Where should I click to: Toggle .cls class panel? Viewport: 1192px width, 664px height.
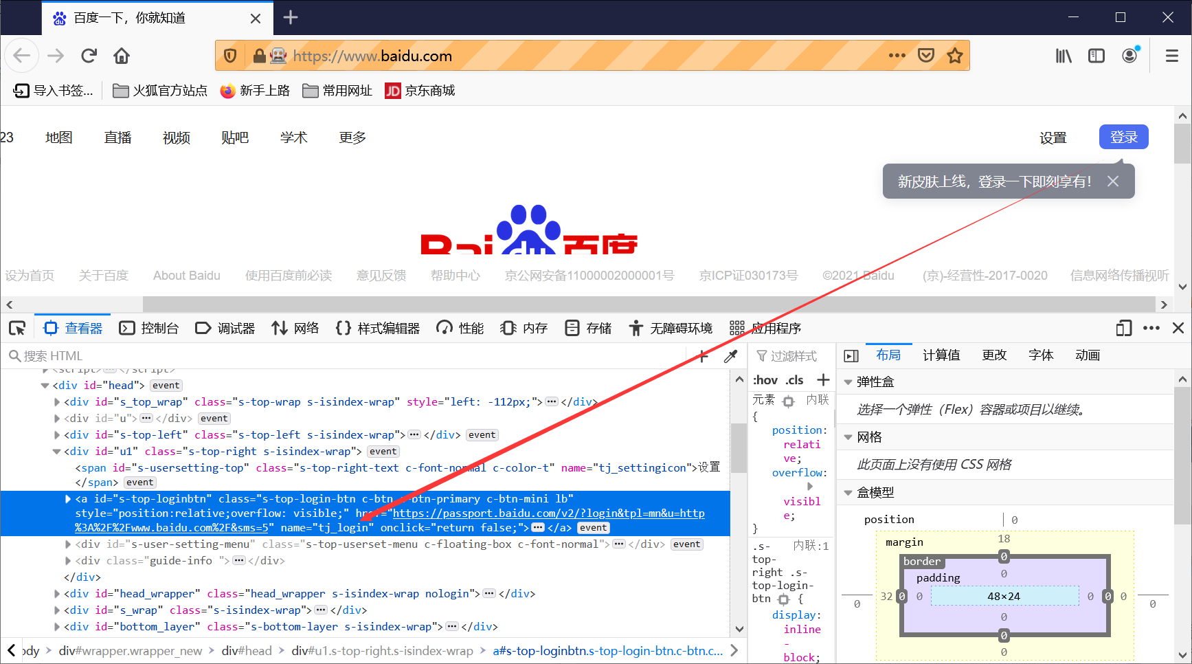794,380
